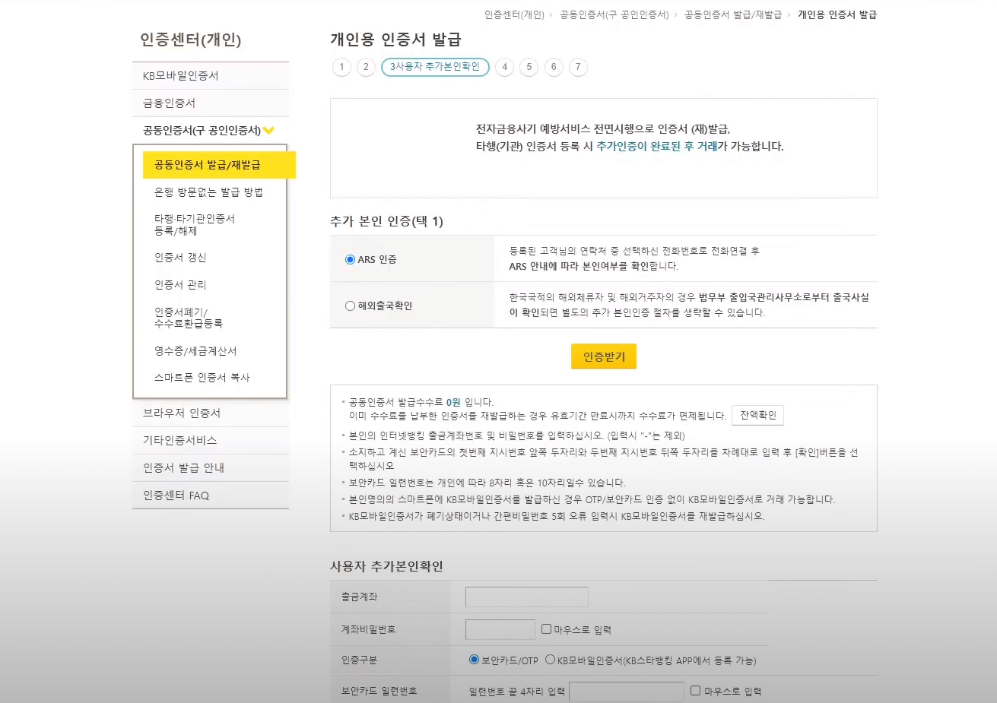Click step 2 circle indicator
The height and width of the screenshot is (703, 997).
tap(366, 67)
